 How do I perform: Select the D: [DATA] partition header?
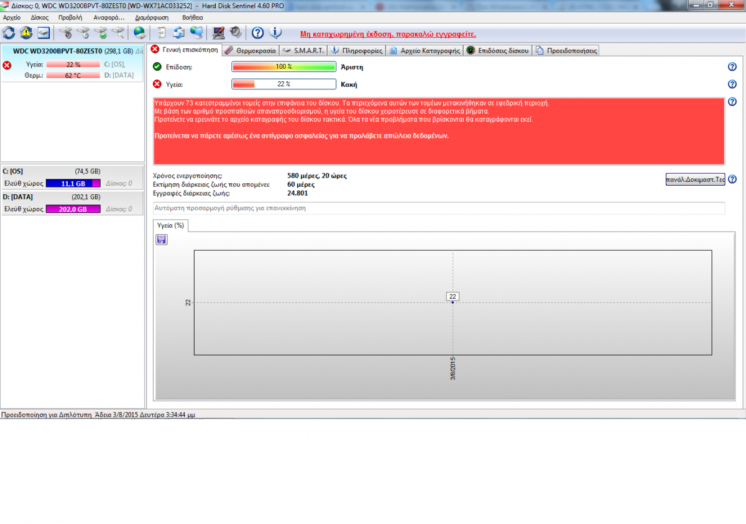pos(72,197)
